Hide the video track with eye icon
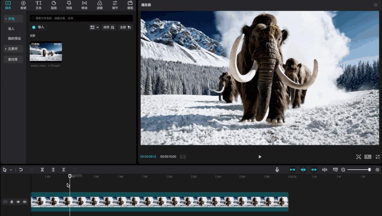Screen dimensions: 382x216 (x=18, y=202)
